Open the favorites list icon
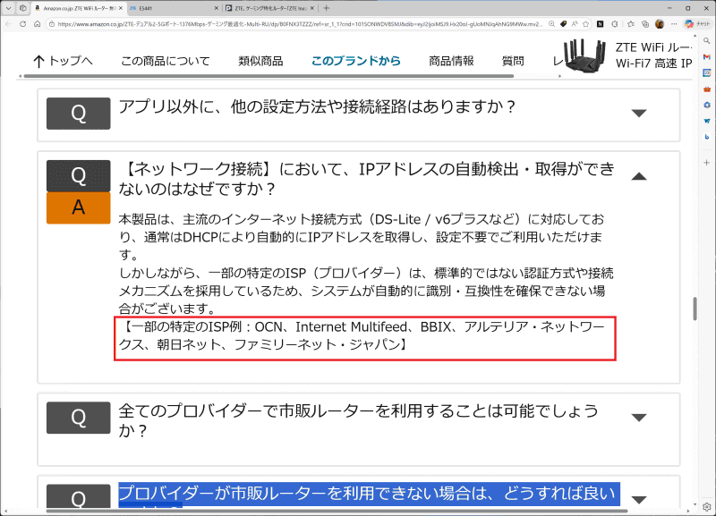 (631, 24)
